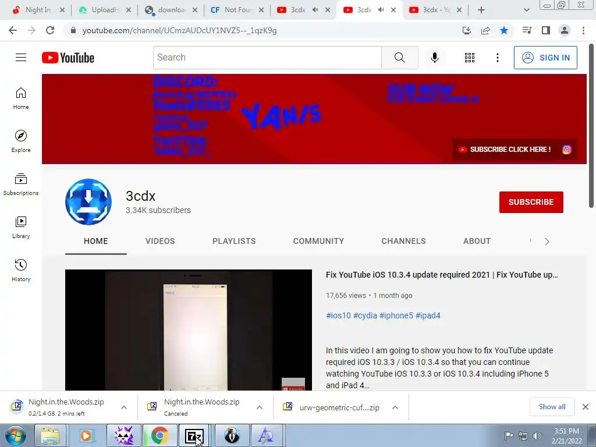Open Windows Start menu
The height and width of the screenshot is (447, 596).
[x=16, y=435]
